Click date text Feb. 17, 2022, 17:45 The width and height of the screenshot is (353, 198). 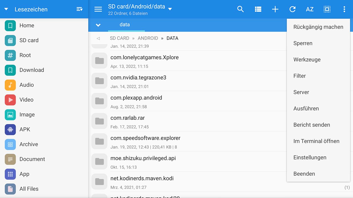(129, 127)
